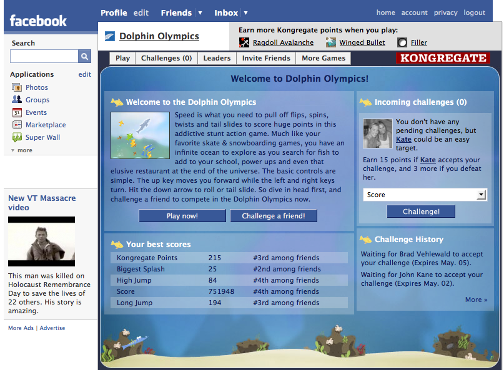Click the New VT Massacre video headline
504x370 pixels.
(x=42, y=203)
